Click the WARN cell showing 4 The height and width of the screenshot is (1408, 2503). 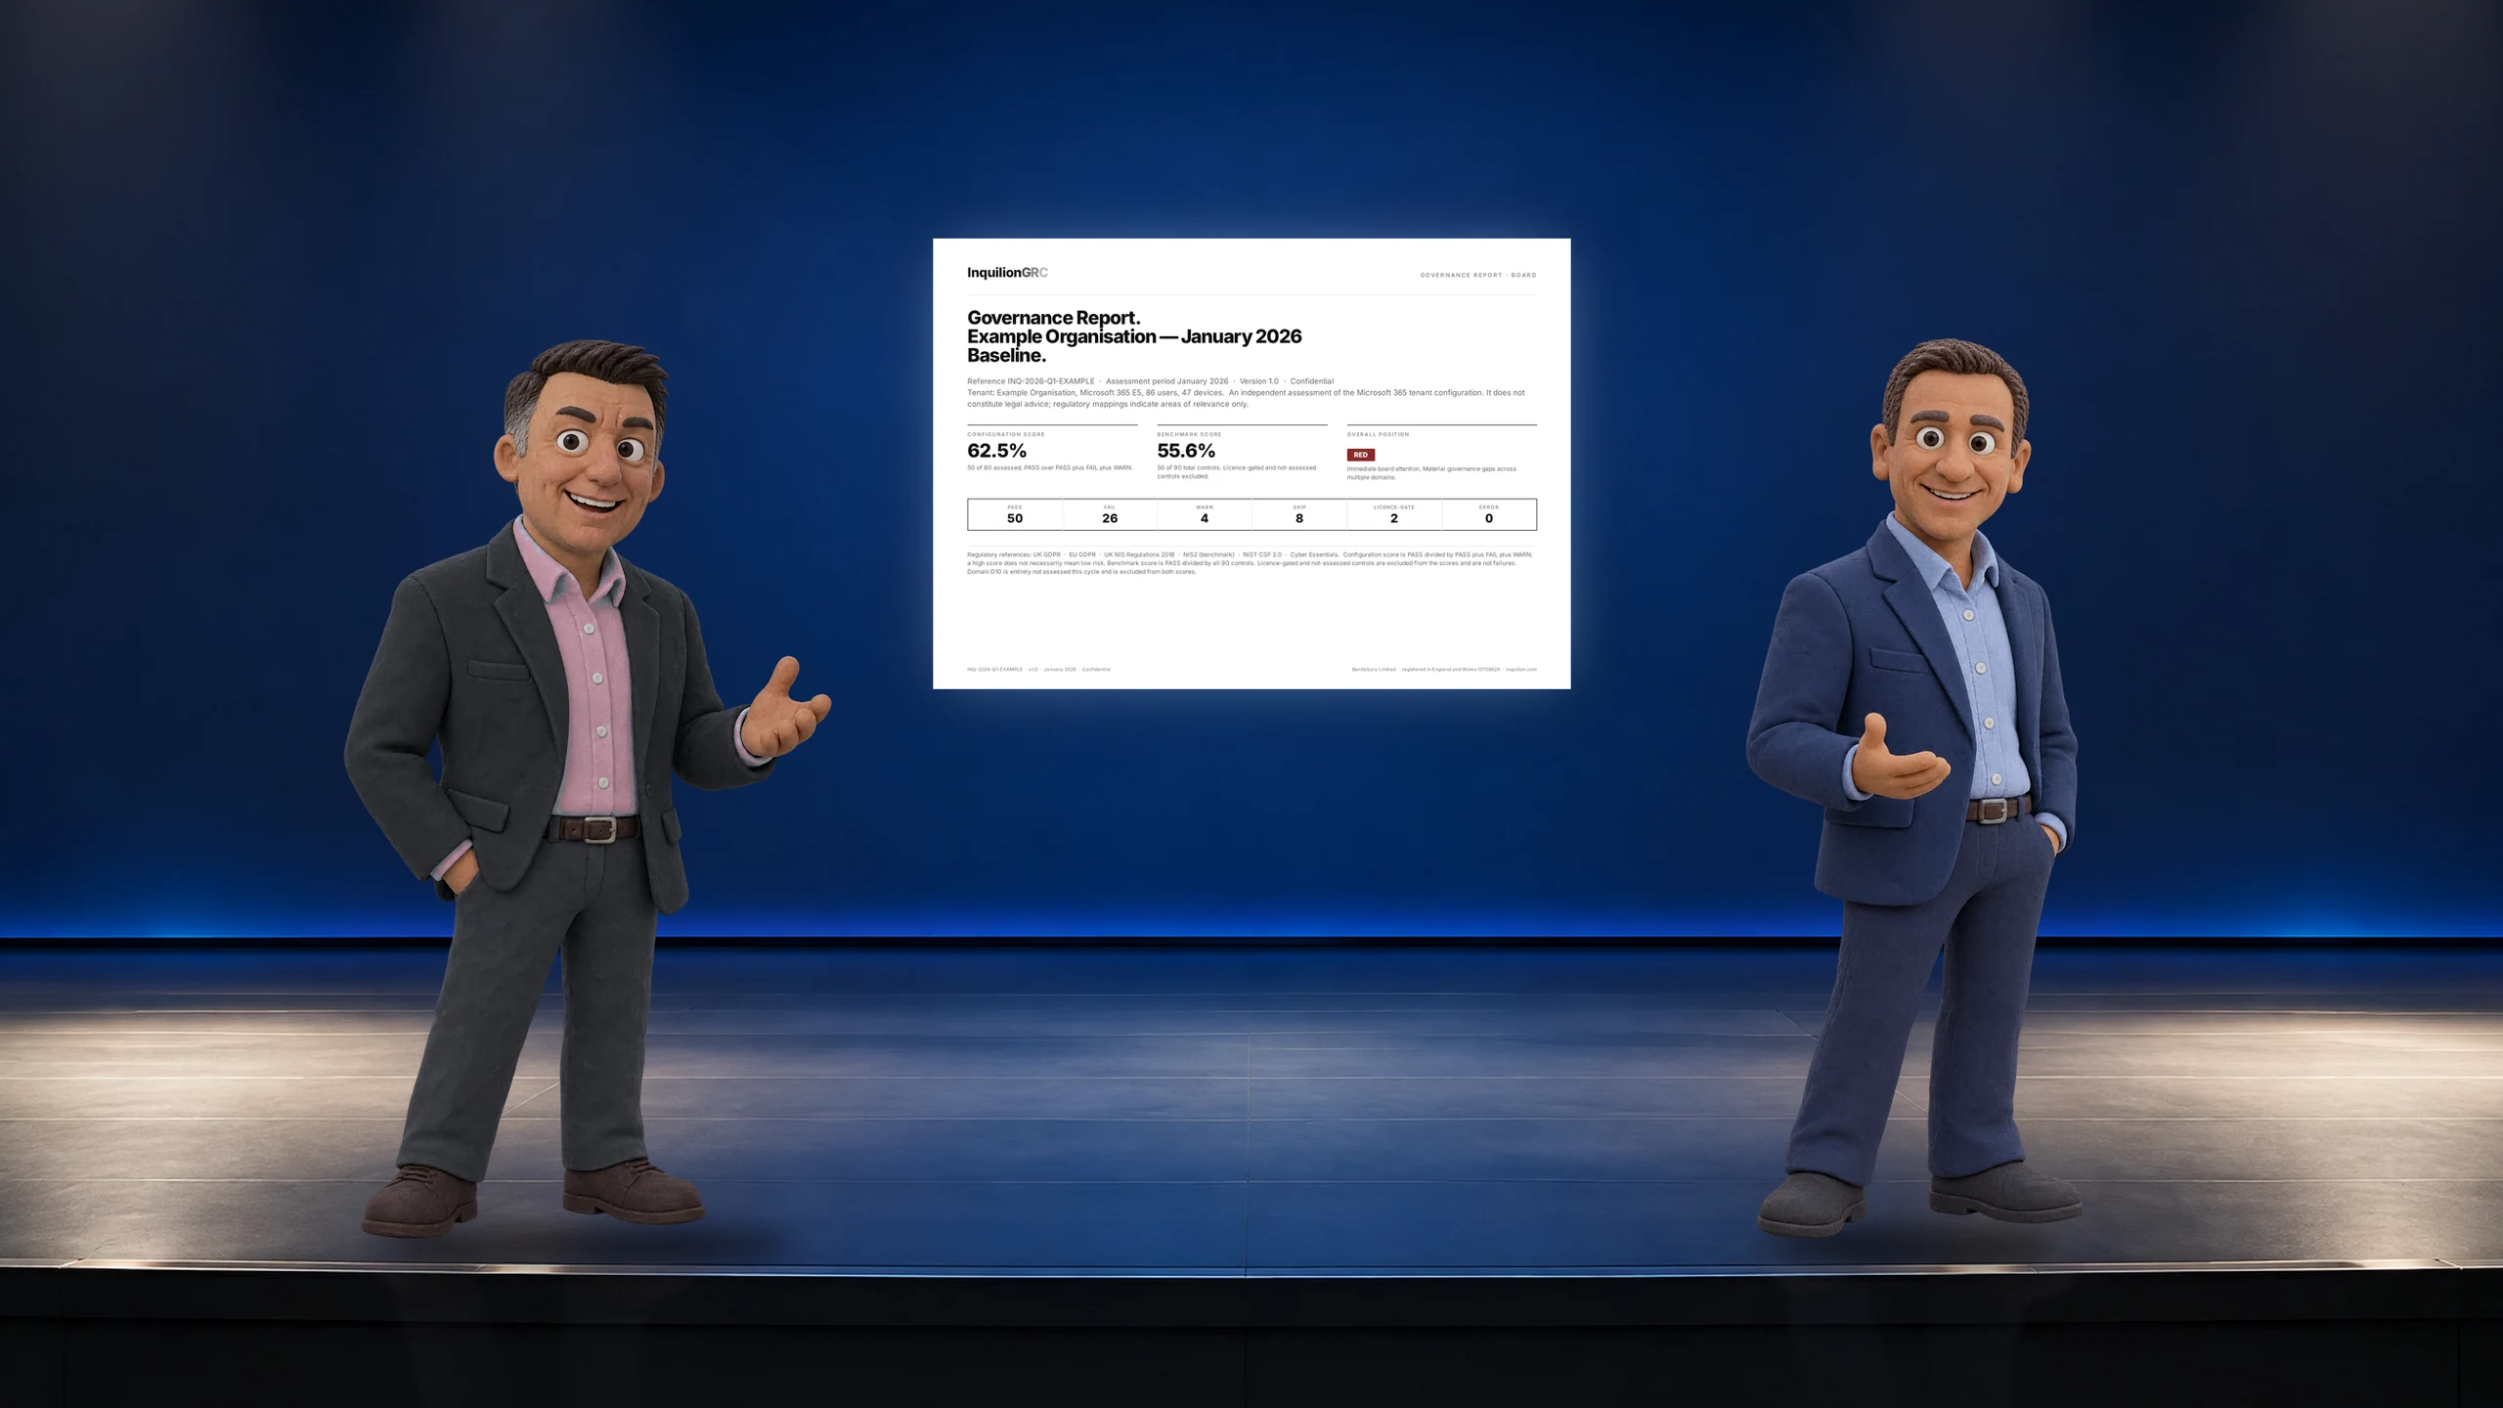tap(1205, 514)
